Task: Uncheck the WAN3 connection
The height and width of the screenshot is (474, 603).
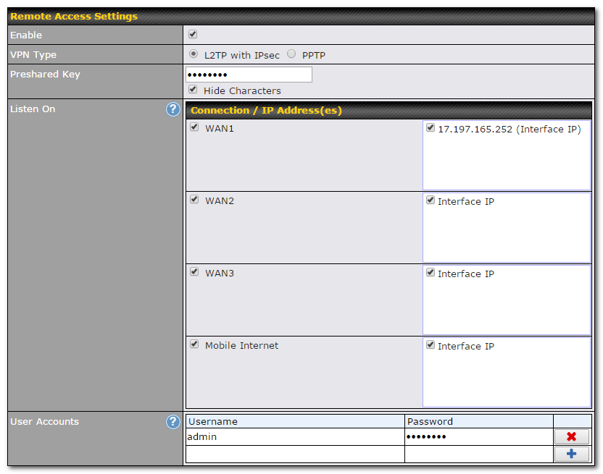Action: (194, 272)
